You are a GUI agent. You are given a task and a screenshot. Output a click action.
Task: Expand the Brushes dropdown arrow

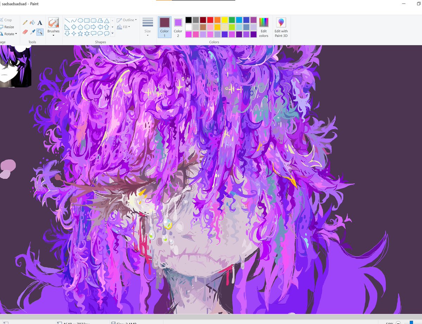pyautogui.click(x=53, y=35)
